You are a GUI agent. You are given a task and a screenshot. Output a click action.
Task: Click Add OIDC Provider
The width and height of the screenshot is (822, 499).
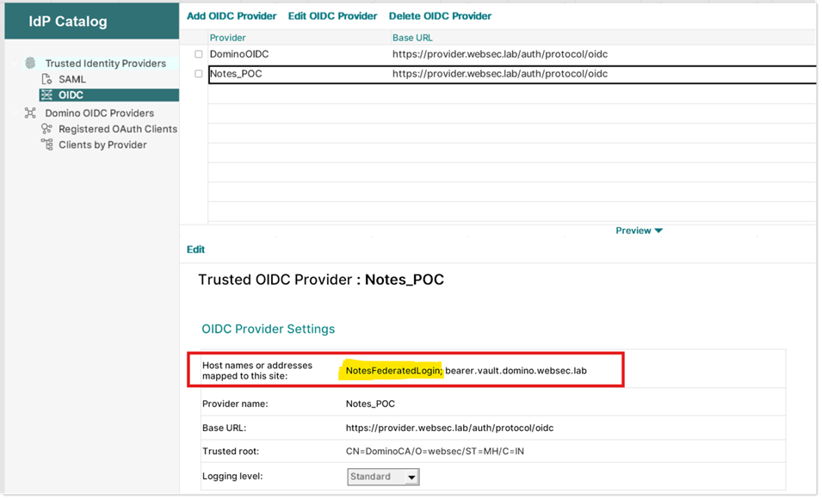click(x=232, y=16)
